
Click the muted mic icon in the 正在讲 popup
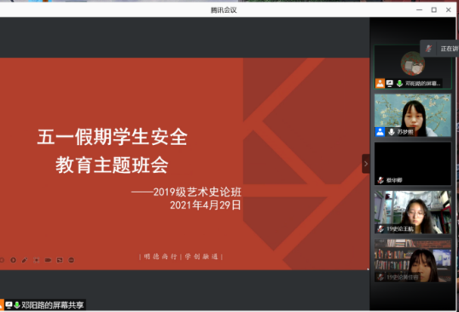point(428,49)
